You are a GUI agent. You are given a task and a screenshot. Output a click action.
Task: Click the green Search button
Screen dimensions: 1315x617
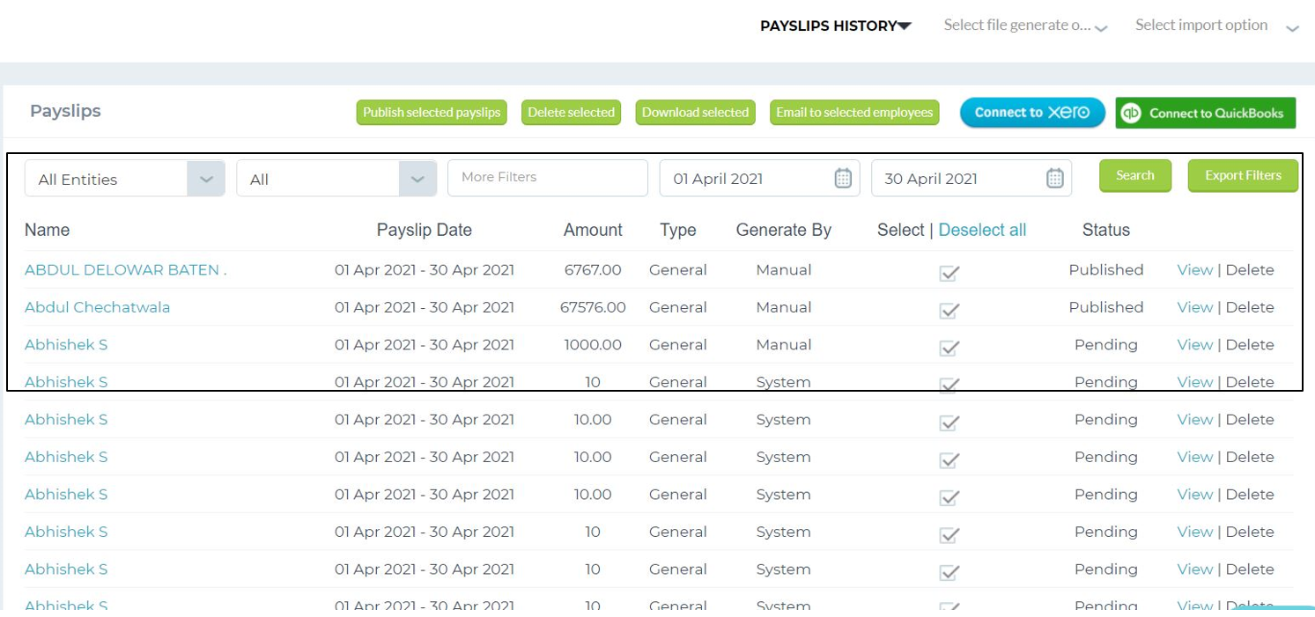(x=1135, y=175)
